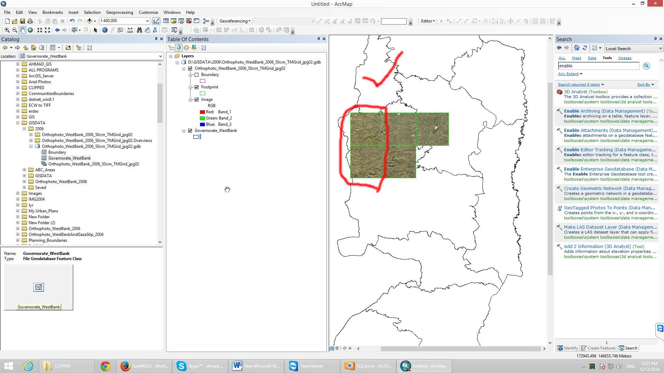Run the search magnifier button
This screenshot has width=664, height=373.
[x=646, y=66]
